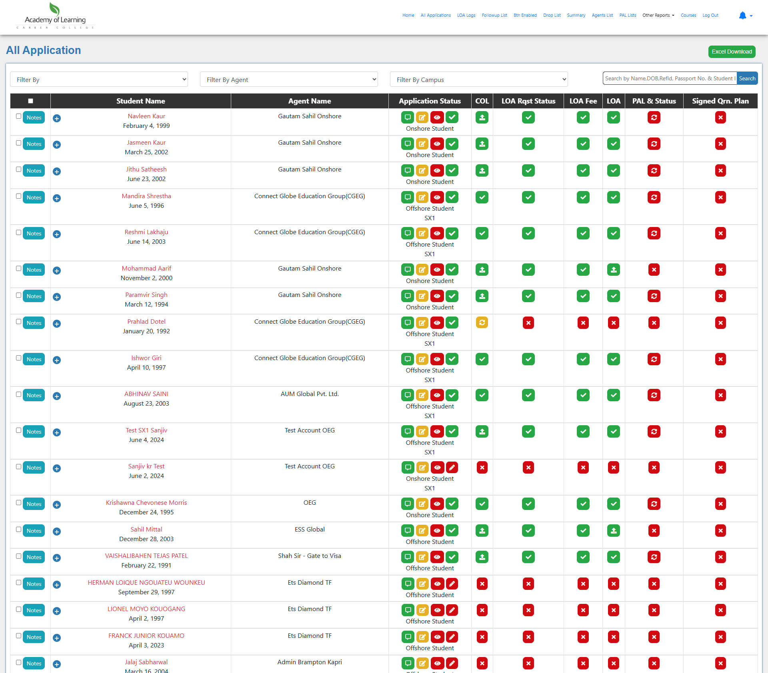Click the yellow COL refresh icon for Prahlad Dotel
The width and height of the screenshot is (768, 673).
[482, 323]
